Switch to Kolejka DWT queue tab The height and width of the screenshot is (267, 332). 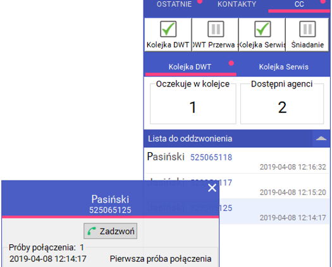coord(190,67)
